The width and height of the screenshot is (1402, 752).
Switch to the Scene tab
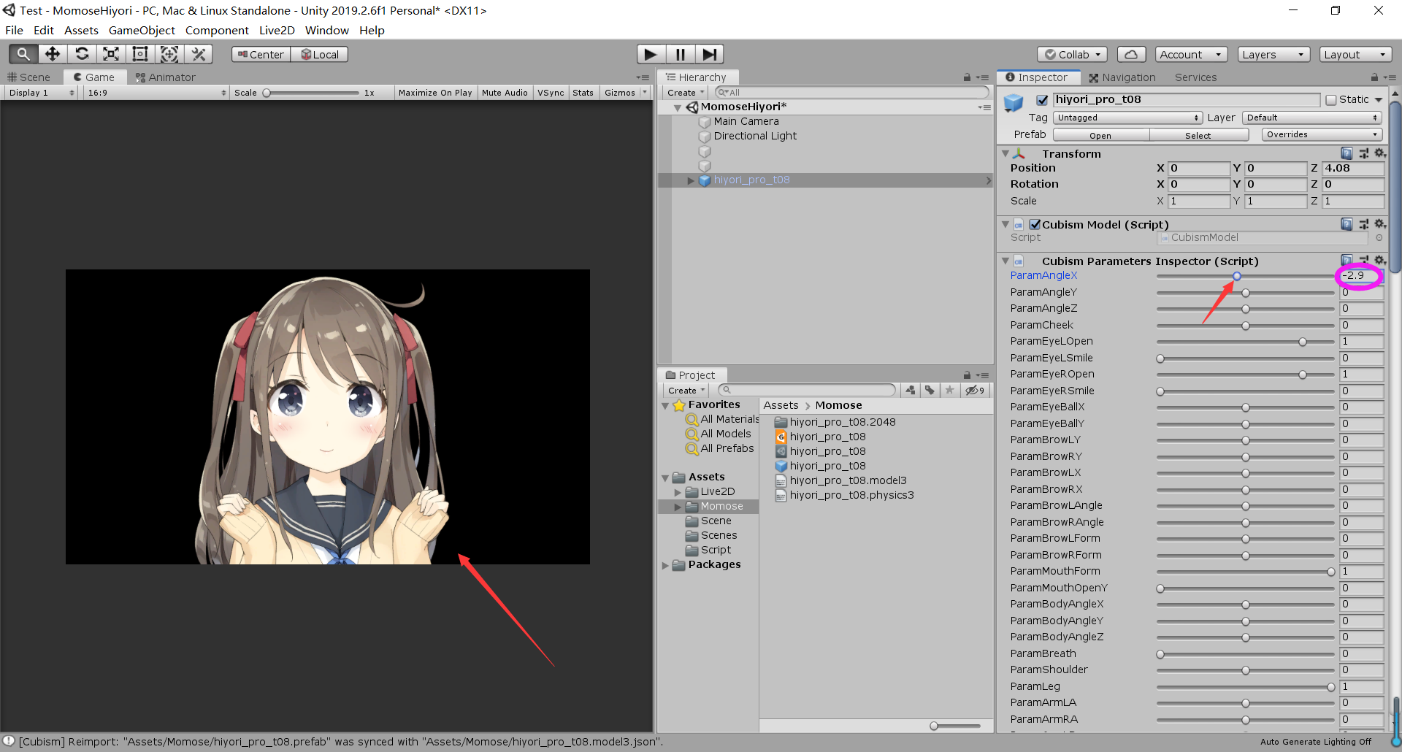pyautogui.click(x=29, y=77)
